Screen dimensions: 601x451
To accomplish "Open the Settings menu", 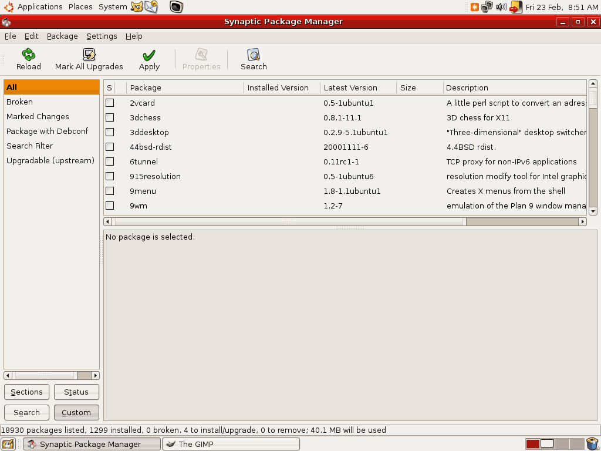I will point(102,36).
